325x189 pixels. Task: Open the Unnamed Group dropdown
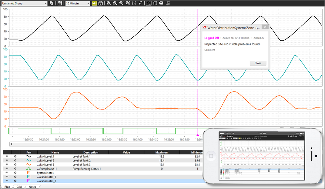click(x=24, y=3)
